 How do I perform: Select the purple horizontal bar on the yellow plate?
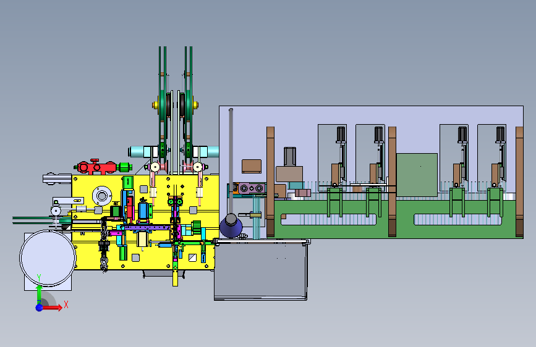147,227
